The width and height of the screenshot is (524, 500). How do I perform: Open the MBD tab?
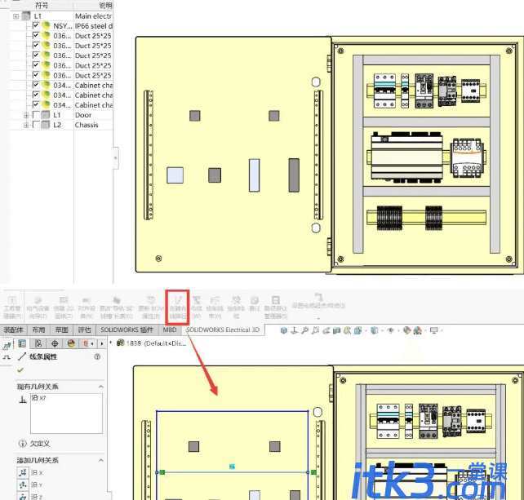tap(170, 330)
